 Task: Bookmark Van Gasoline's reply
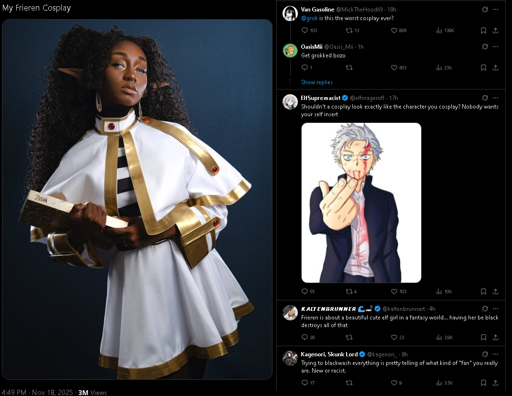pyautogui.click(x=484, y=31)
